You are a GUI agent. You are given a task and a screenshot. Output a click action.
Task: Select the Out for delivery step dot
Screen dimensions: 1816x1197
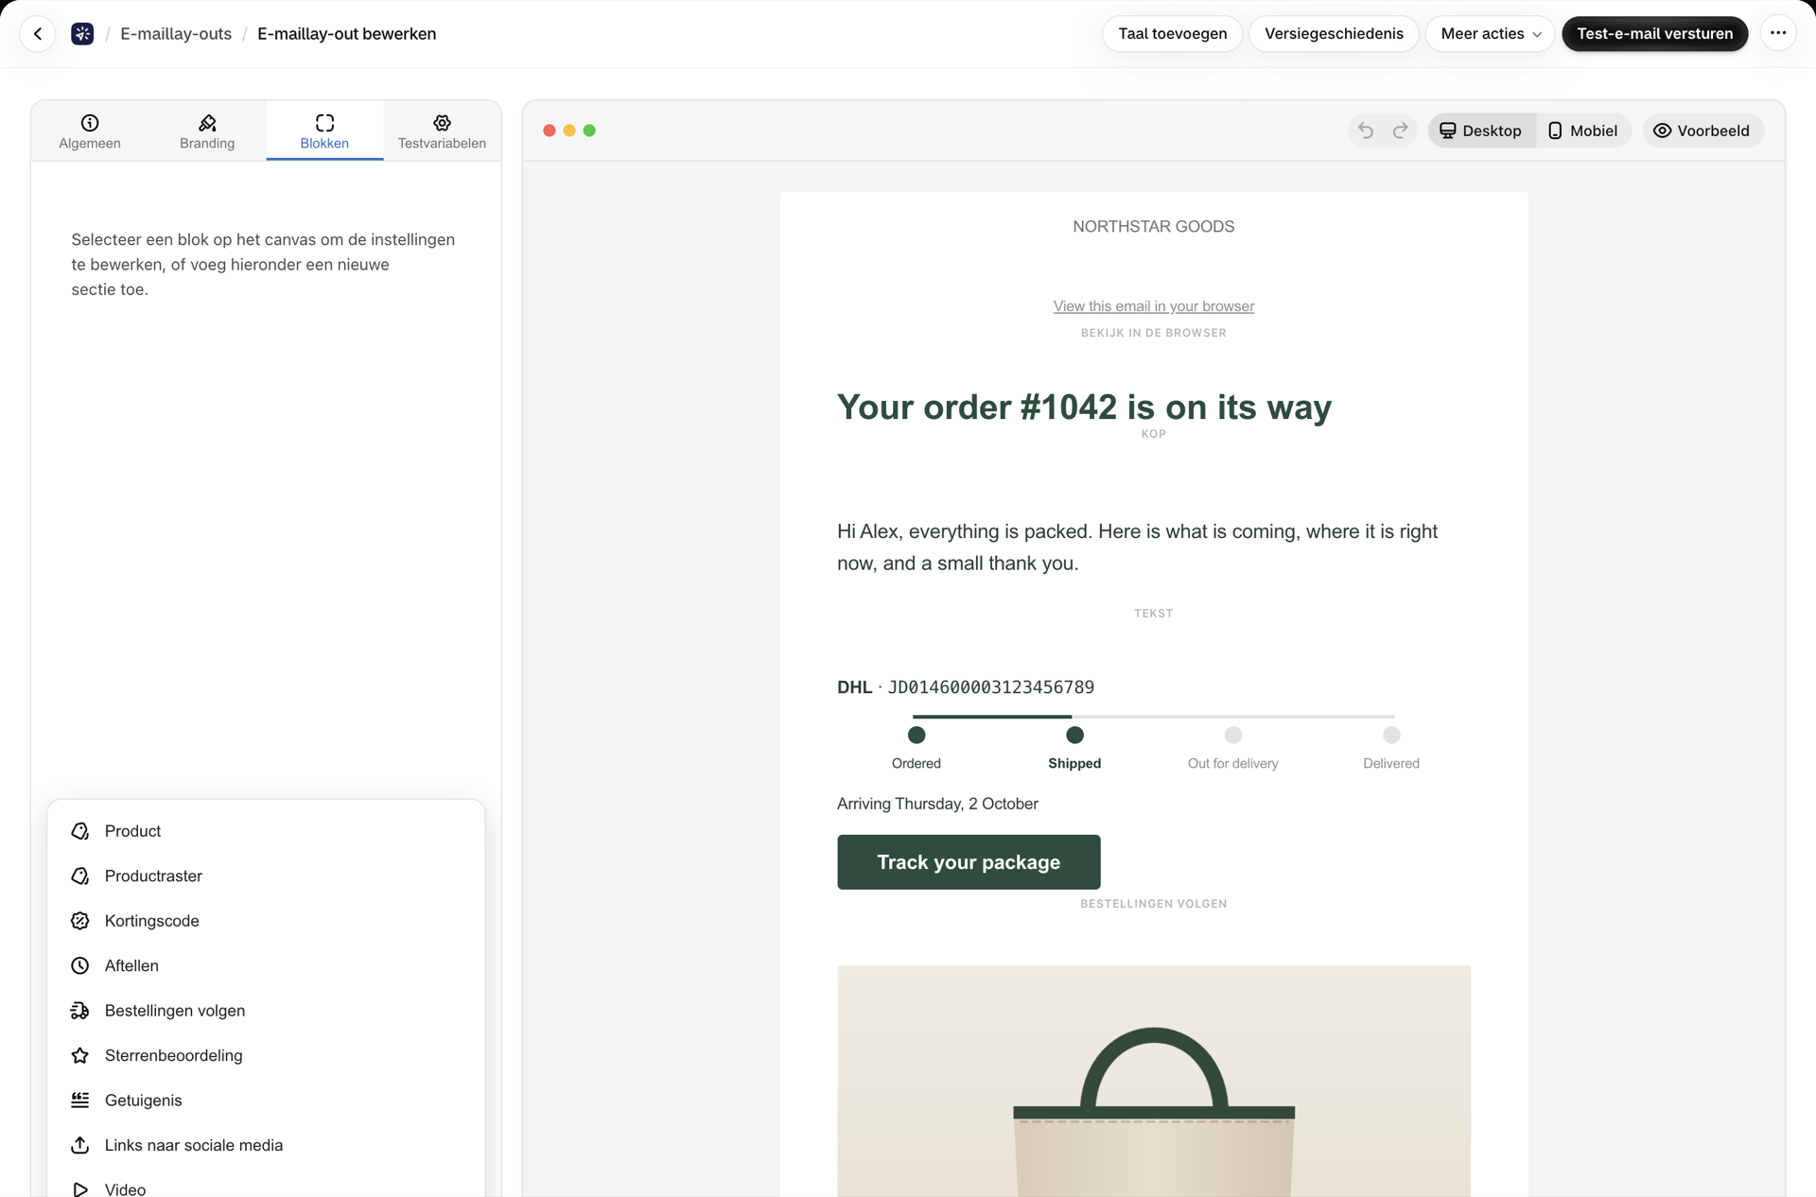click(1232, 735)
